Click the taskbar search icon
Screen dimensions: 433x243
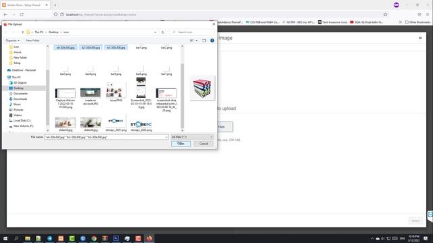pyautogui.click(x=16, y=238)
